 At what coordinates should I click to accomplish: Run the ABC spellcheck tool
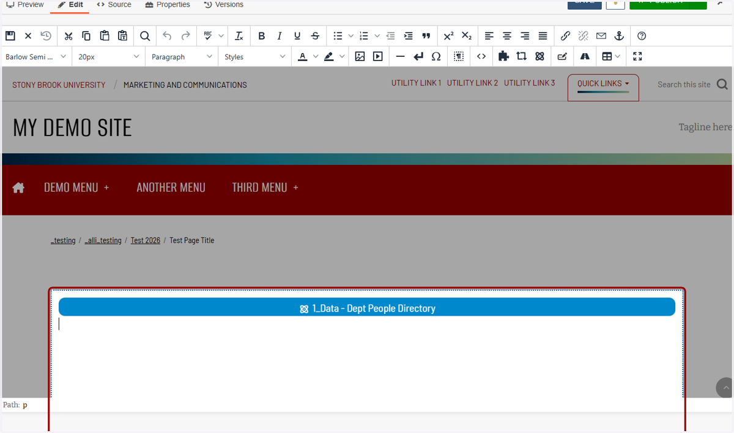click(x=208, y=36)
